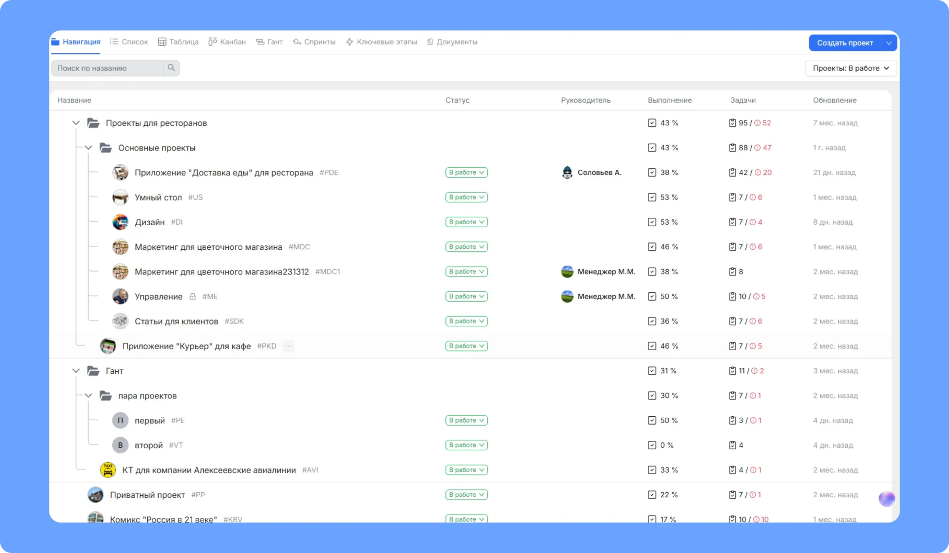
Task: Click the completion checkbox icon at 38 % in '#PDE' row
Action: pos(652,172)
